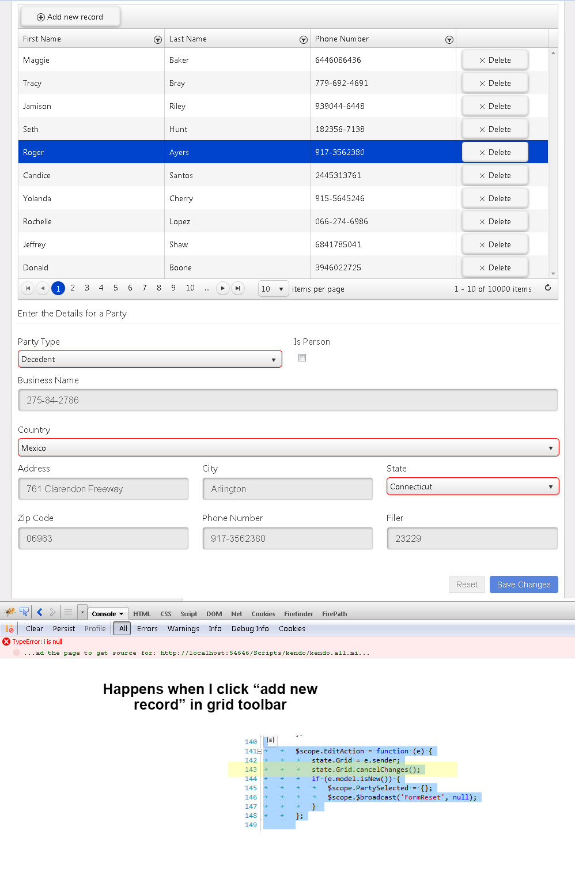
Task: Delete the Roger Ayers row
Action: 495,152
